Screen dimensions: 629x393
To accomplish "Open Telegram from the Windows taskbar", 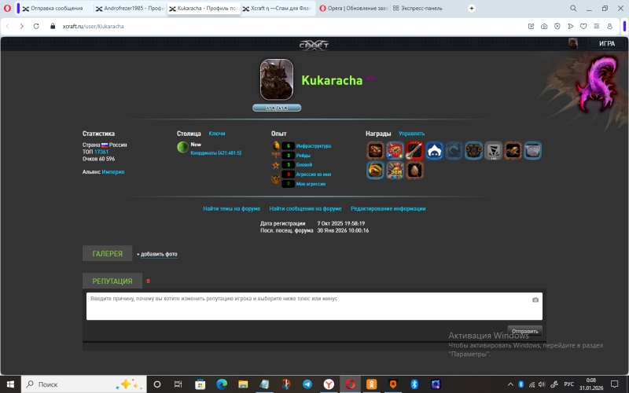I will tap(307, 384).
